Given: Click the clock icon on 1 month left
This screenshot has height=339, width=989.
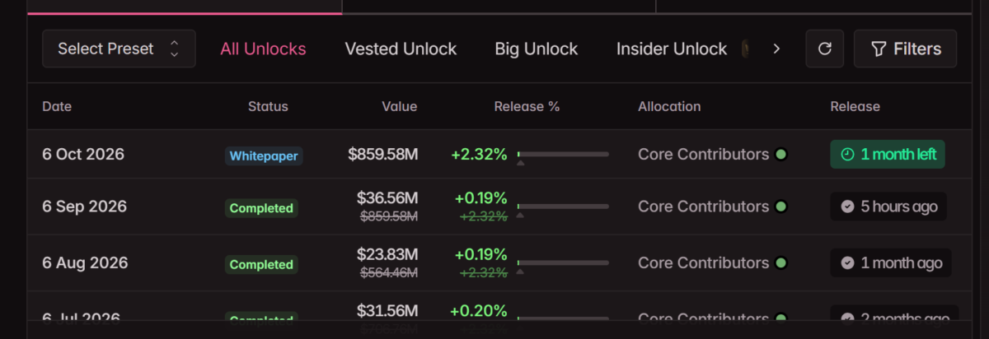Looking at the screenshot, I should pos(847,154).
